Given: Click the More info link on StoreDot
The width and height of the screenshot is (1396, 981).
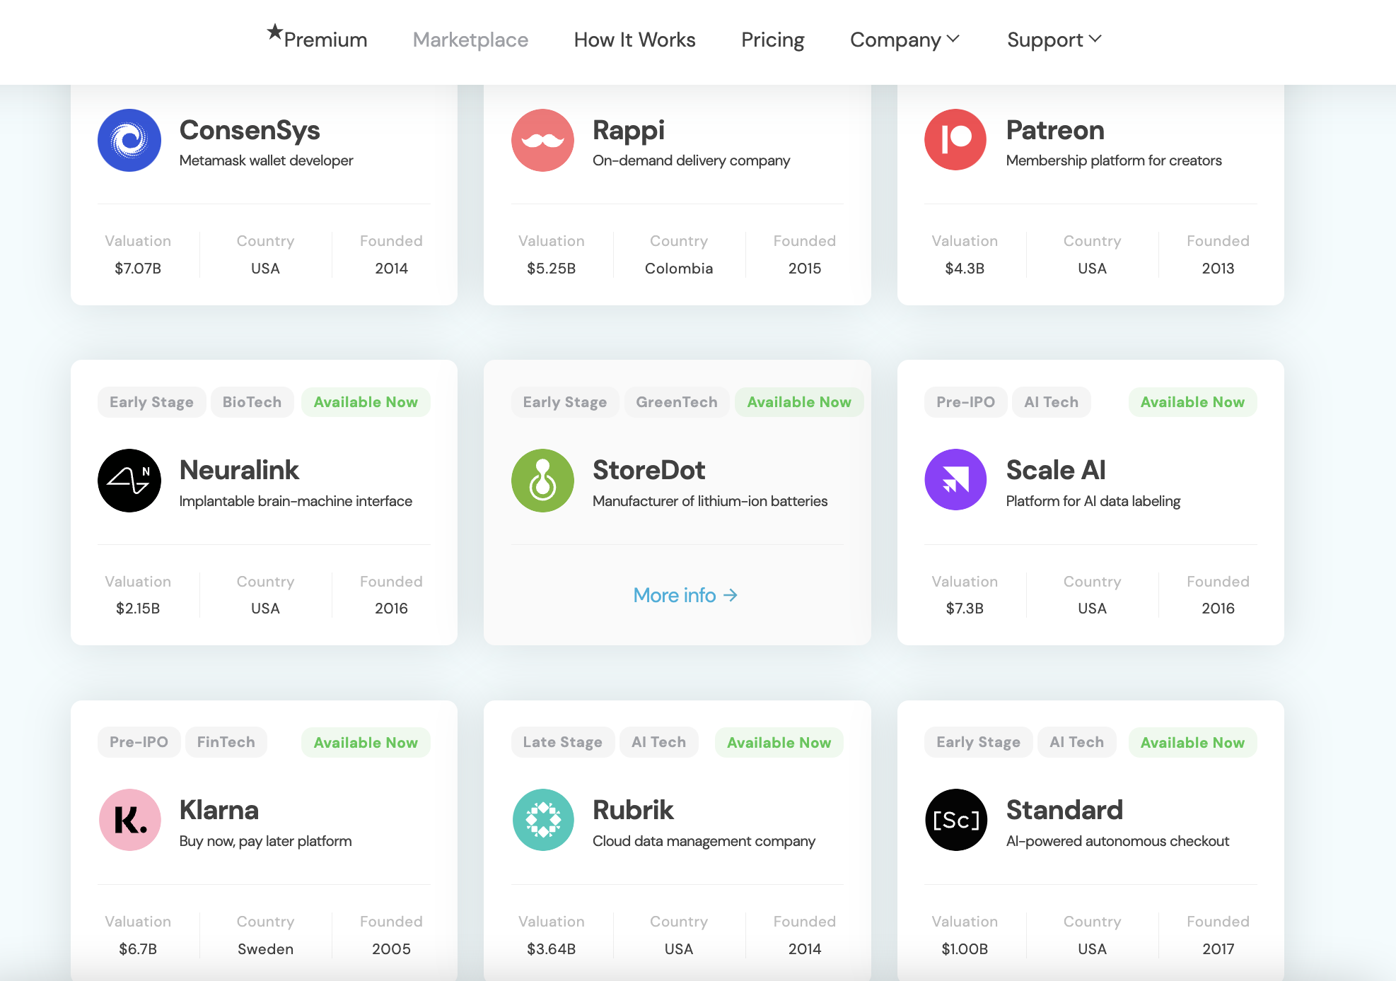Looking at the screenshot, I should [685, 595].
